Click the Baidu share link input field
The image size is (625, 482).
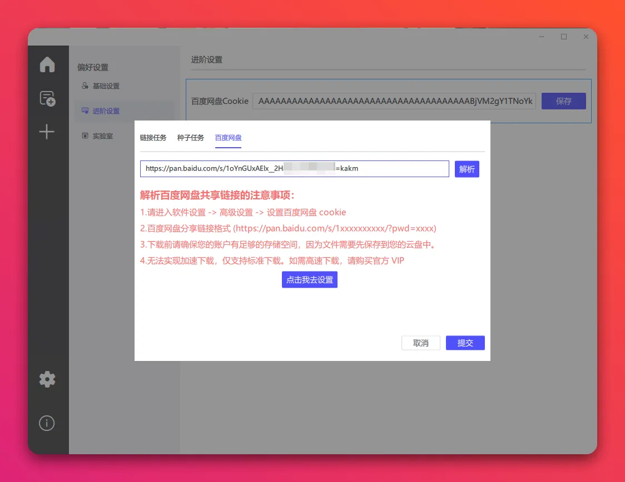pyautogui.click(x=294, y=169)
